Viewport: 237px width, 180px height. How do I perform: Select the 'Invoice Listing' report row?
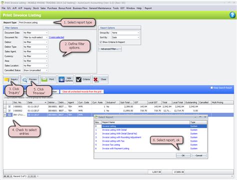tap(150, 126)
